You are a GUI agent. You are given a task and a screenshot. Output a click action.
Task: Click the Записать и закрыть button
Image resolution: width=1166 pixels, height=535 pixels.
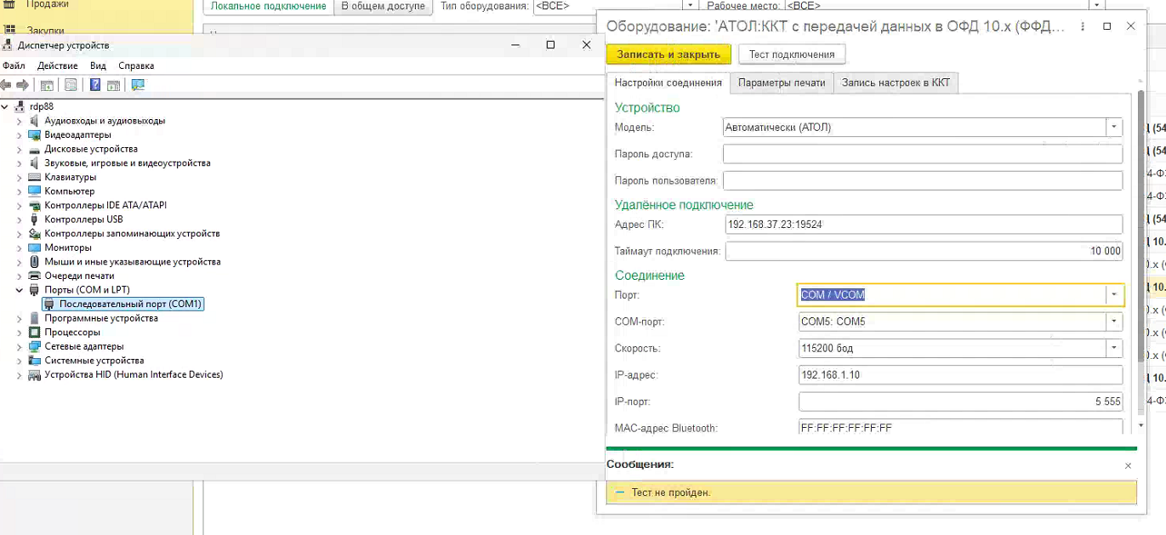(668, 54)
